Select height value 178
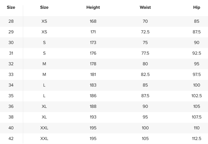The height and width of the screenshot is (144, 208). click(x=93, y=64)
